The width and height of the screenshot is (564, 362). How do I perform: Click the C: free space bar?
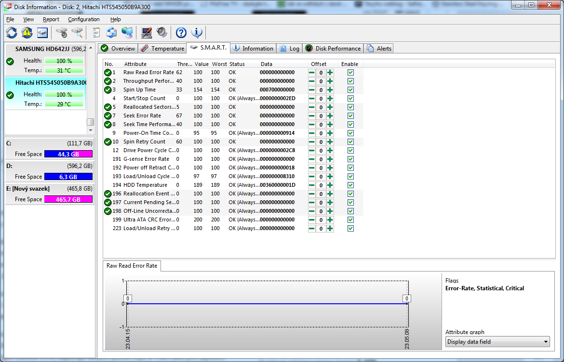(x=68, y=154)
